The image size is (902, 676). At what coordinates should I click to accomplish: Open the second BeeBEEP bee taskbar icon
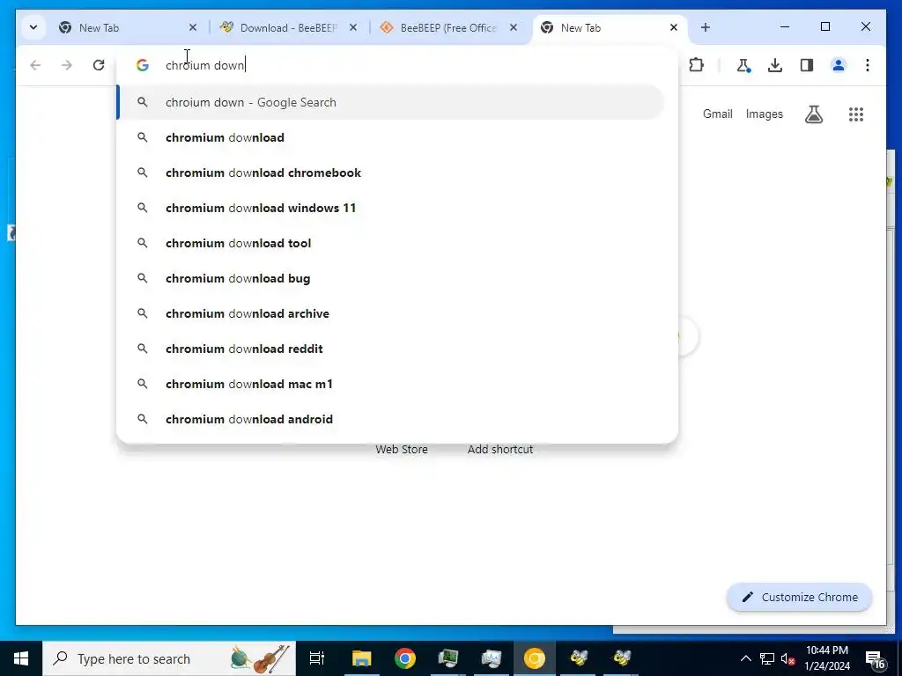coord(621,658)
